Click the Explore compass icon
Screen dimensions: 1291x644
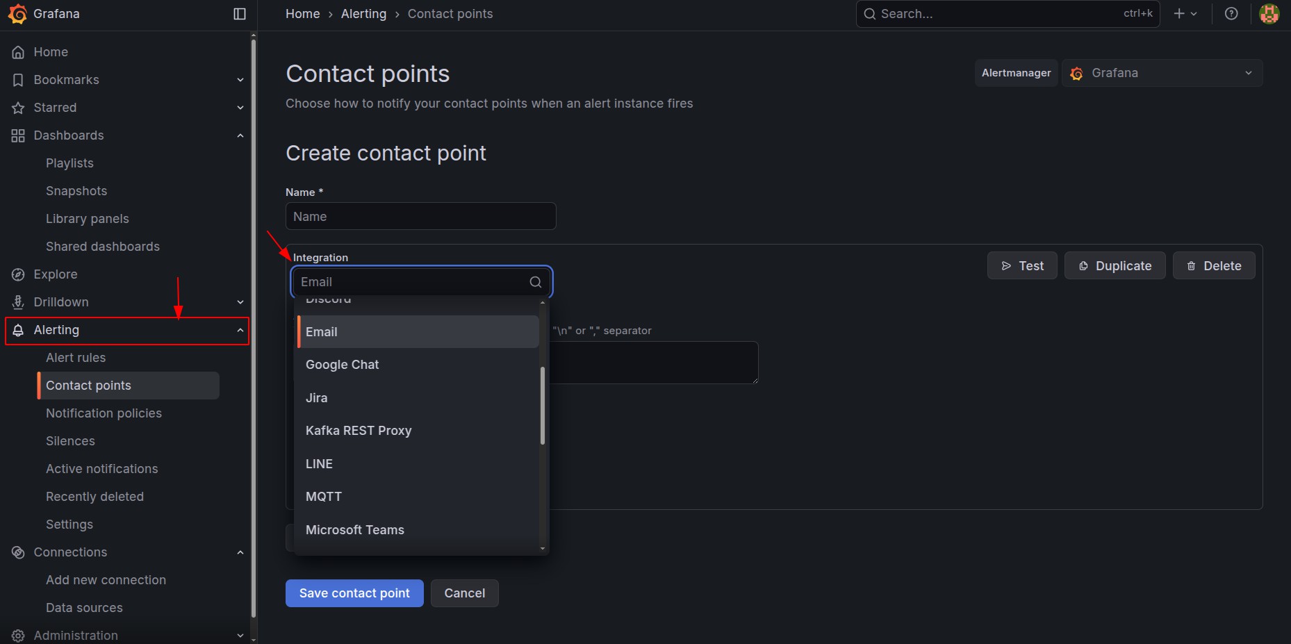18,274
